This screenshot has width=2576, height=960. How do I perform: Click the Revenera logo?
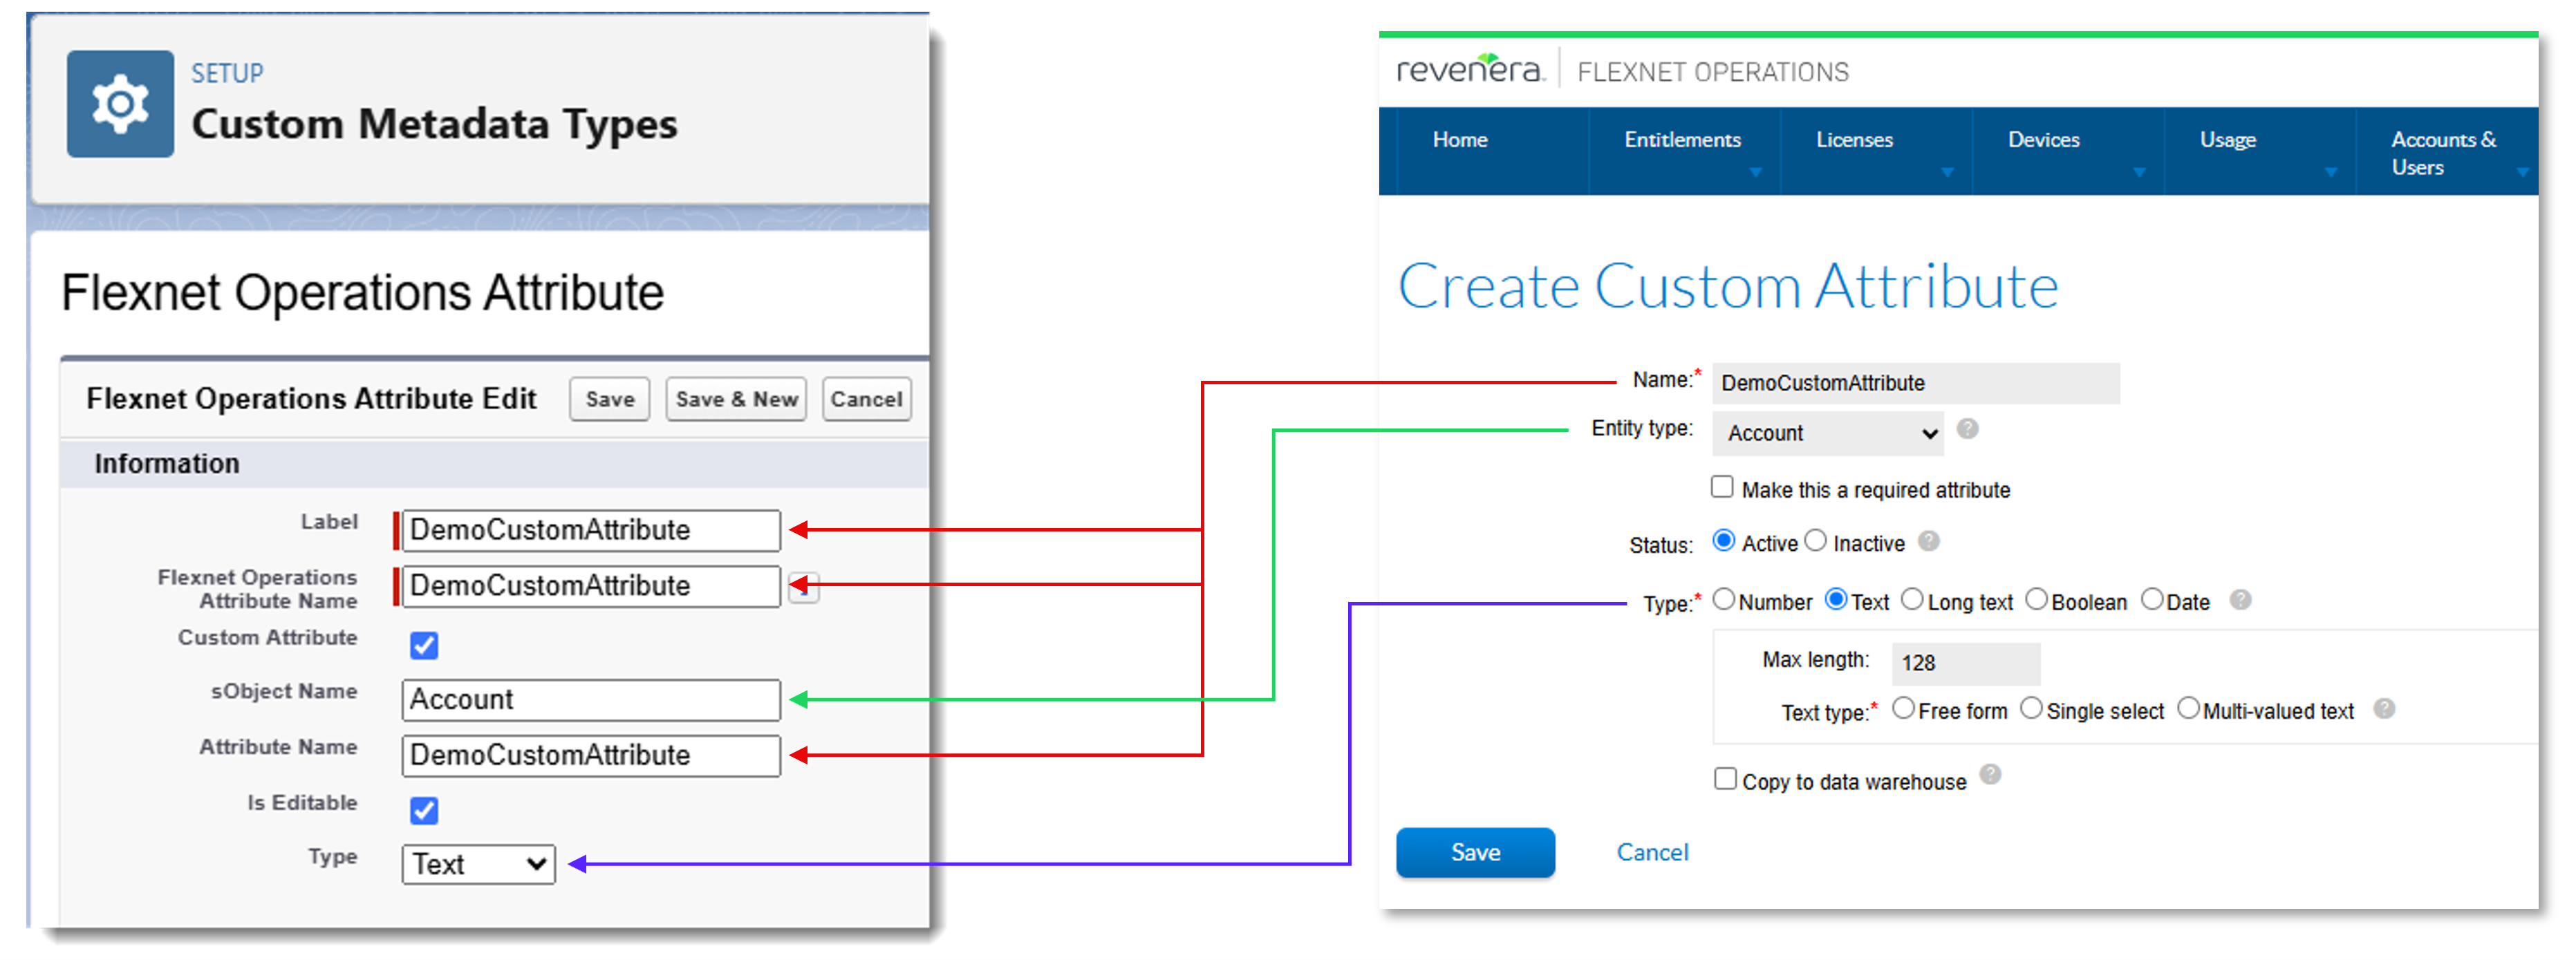click(x=1470, y=69)
